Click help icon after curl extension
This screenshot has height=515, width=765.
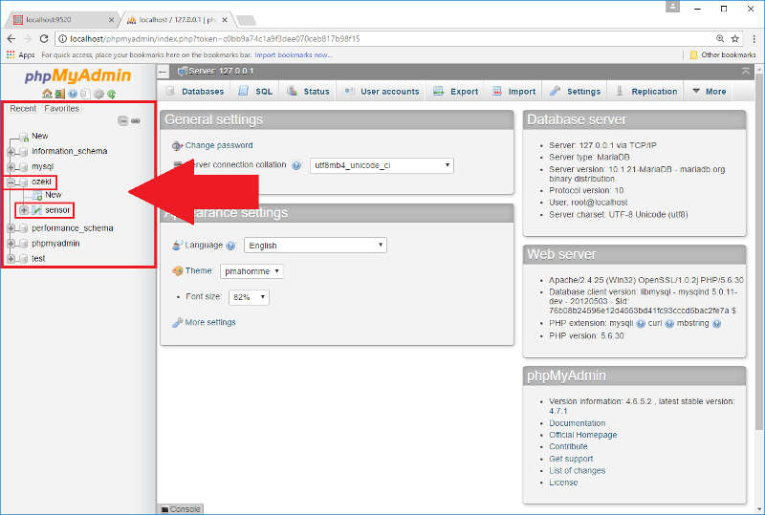pos(669,323)
